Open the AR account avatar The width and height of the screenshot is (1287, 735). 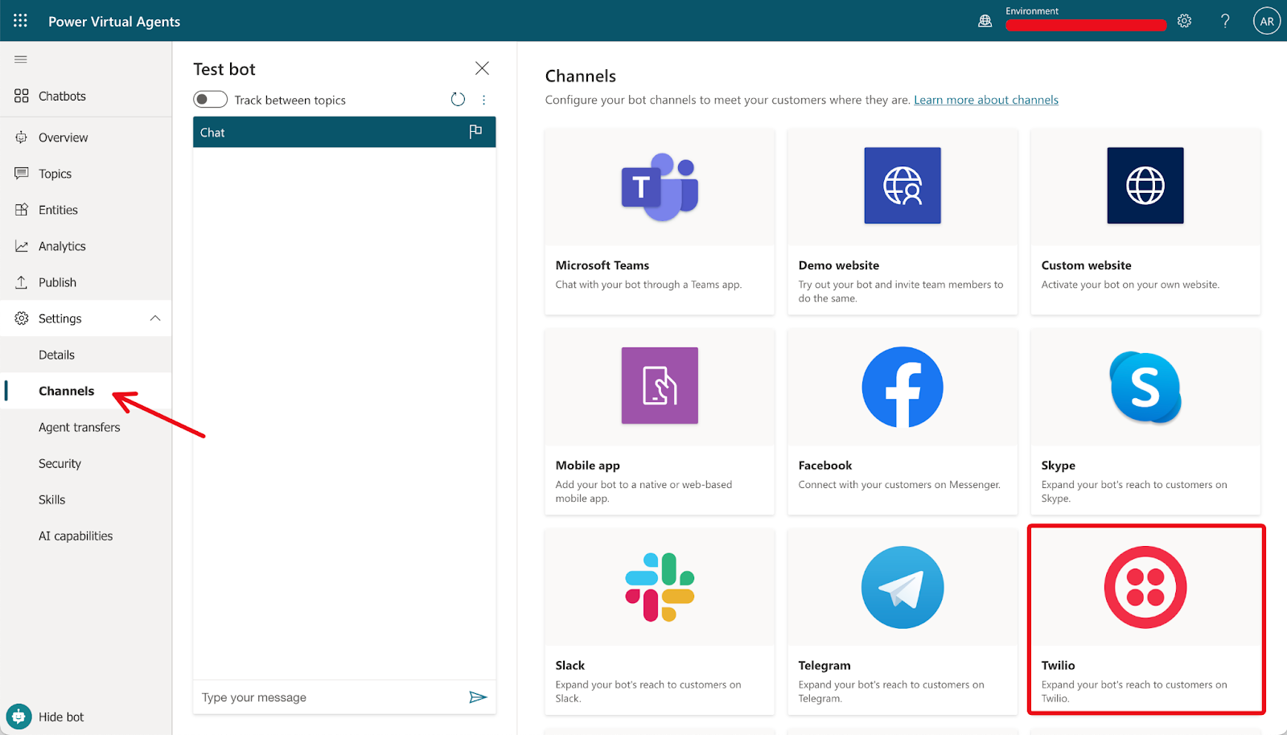pos(1267,21)
